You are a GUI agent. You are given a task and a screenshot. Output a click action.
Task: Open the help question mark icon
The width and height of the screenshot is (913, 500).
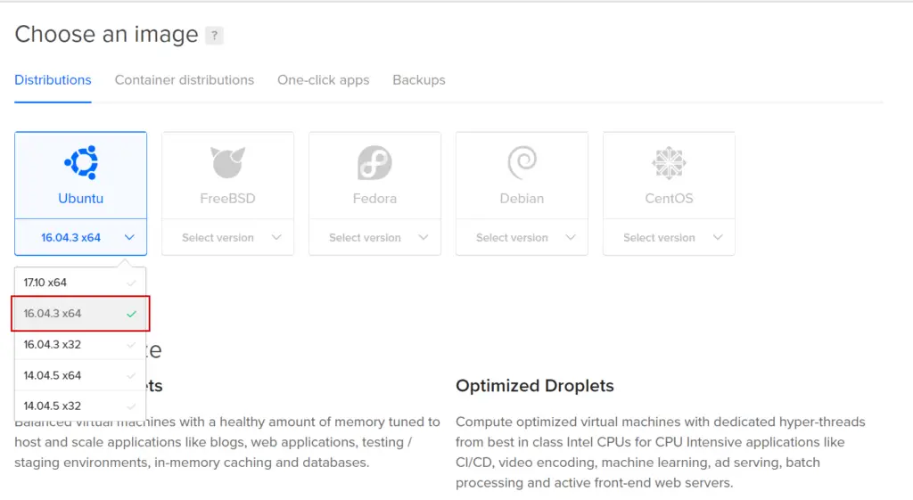(x=214, y=36)
